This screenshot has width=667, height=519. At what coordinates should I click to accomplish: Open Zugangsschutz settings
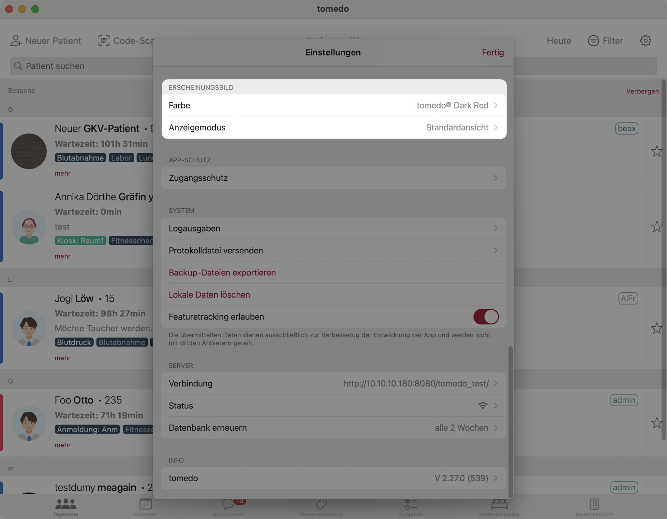pyautogui.click(x=333, y=178)
